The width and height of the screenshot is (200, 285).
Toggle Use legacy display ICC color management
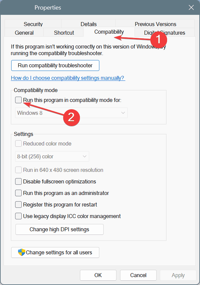coord(18,216)
